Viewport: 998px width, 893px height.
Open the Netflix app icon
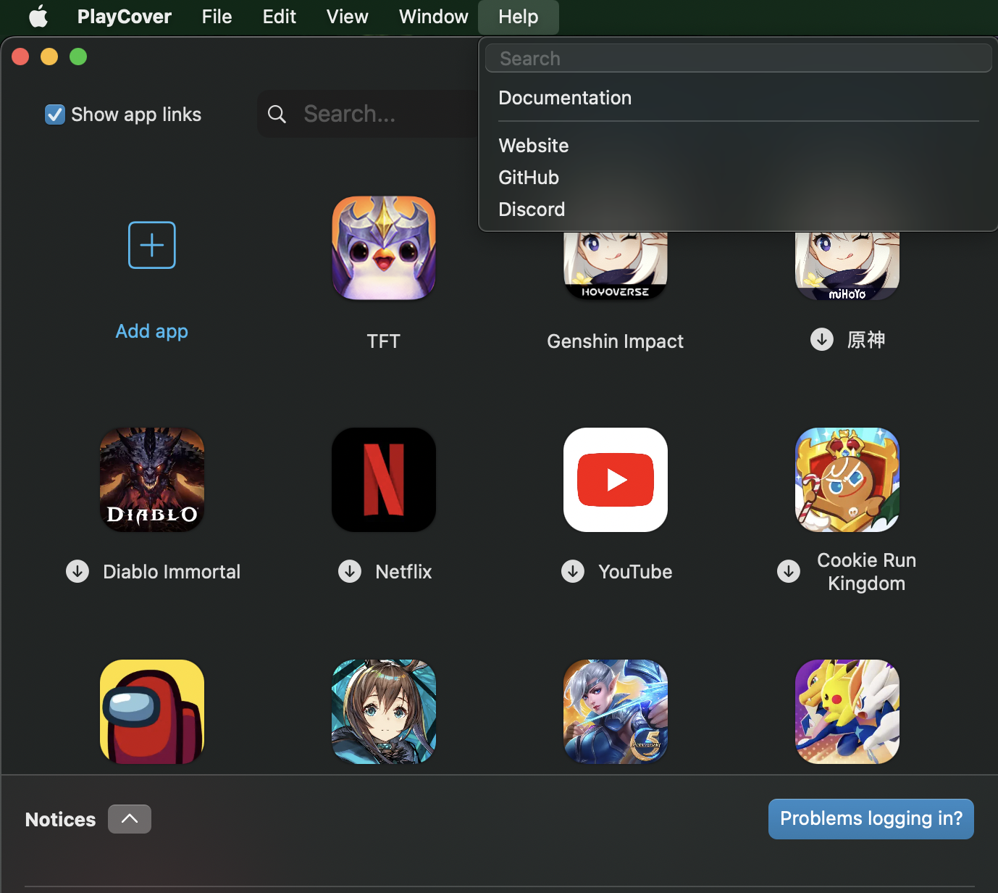pos(384,480)
